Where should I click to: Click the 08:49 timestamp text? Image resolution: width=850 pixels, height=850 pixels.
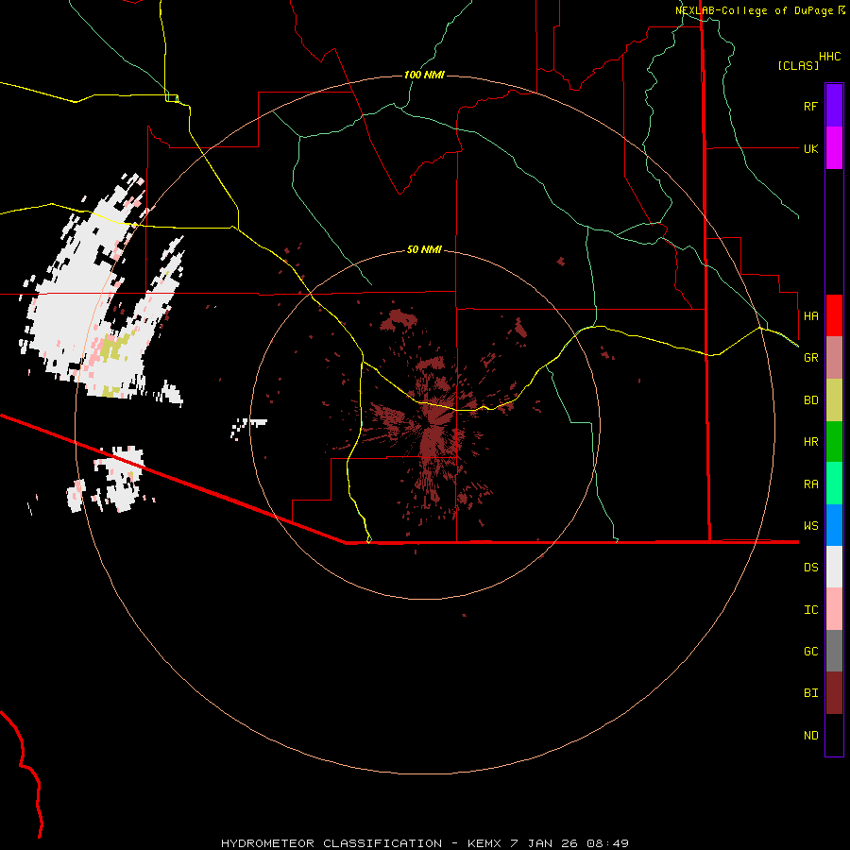(x=607, y=843)
